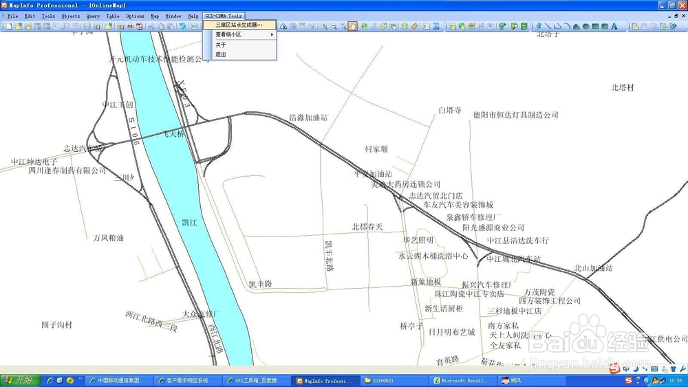This screenshot has width=688, height=387.
Task: Open the Objects menu
Action: click(71, 16)
